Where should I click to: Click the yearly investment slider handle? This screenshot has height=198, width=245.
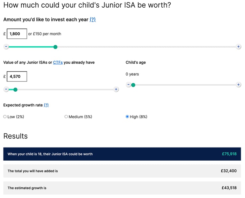[x=55, y=47]
